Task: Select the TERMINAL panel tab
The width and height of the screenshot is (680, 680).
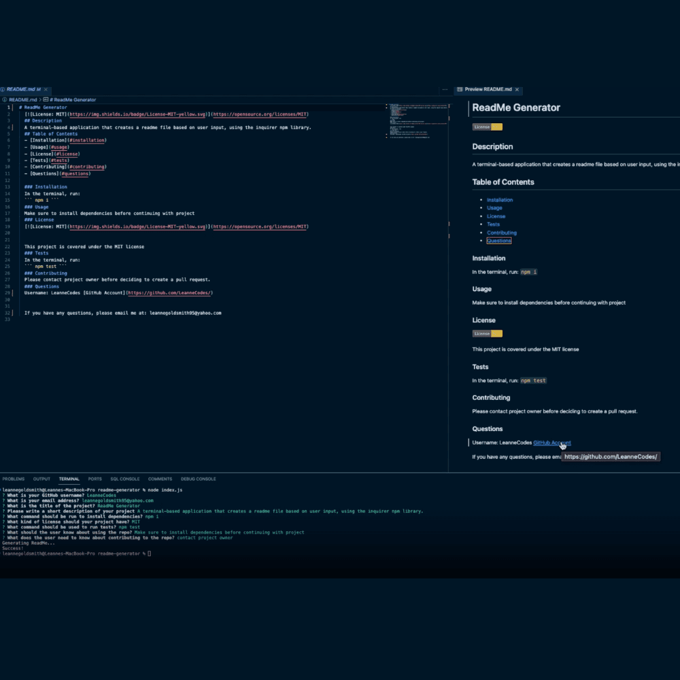Action: 69,479
